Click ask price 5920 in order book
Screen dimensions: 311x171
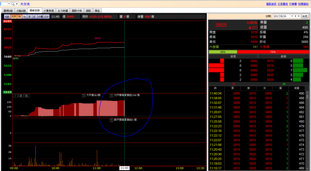tap(270, 70)
